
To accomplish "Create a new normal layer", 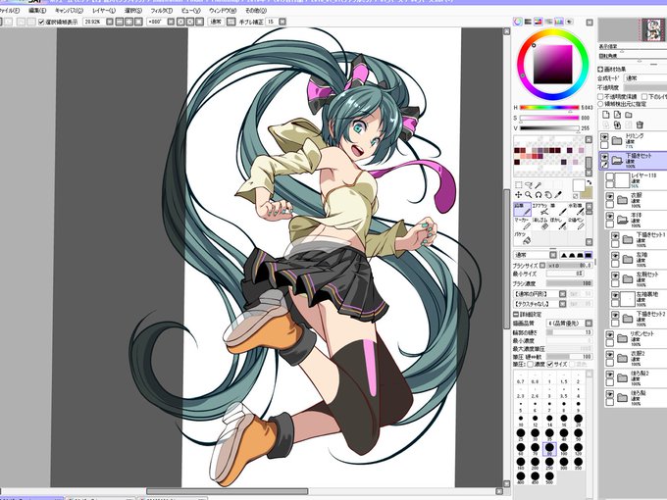I will pos(606,115).
